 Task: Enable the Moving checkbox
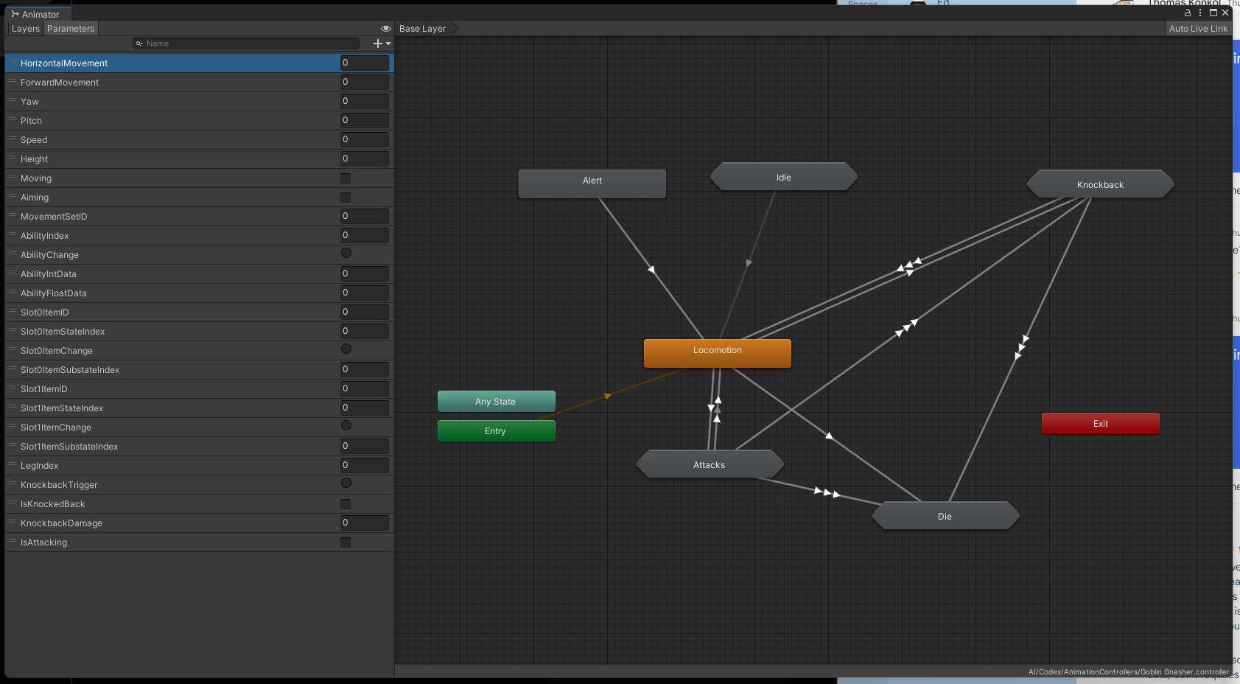[x=346, y=178]
